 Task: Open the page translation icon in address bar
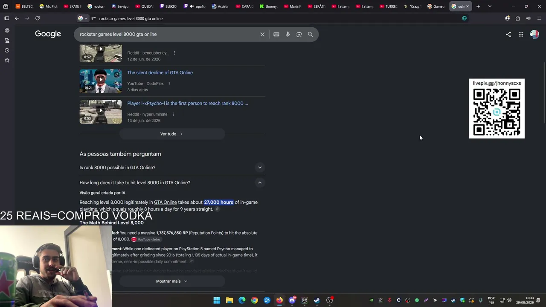(x=464, y=18)
